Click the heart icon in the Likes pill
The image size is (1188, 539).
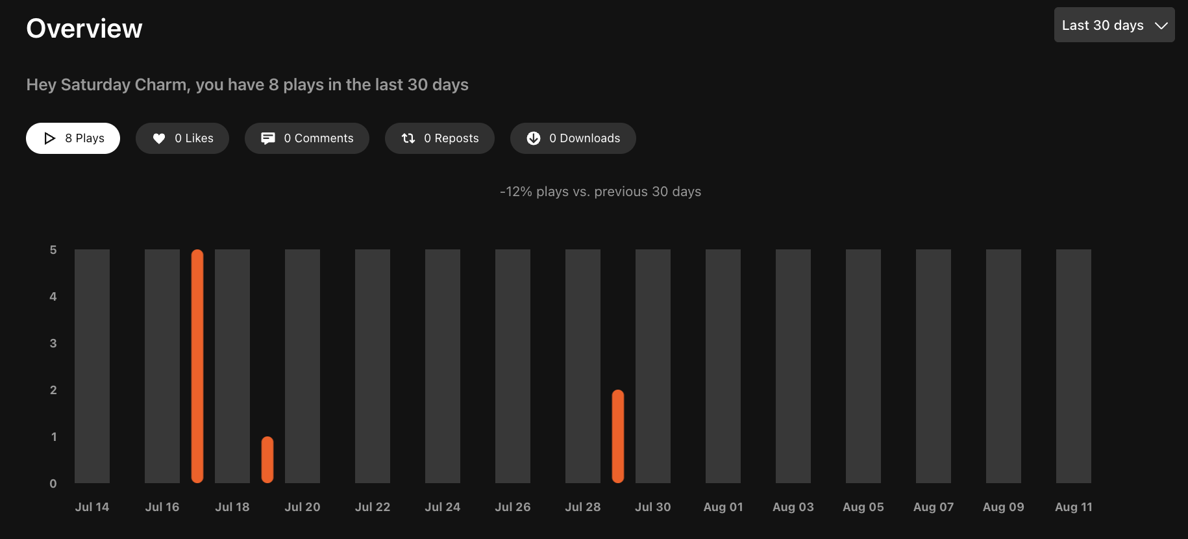click(x=159, y=138)
